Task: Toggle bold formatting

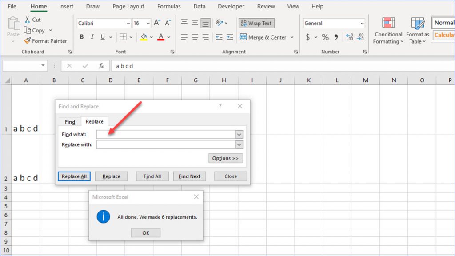Action: [x=81, y=37]
